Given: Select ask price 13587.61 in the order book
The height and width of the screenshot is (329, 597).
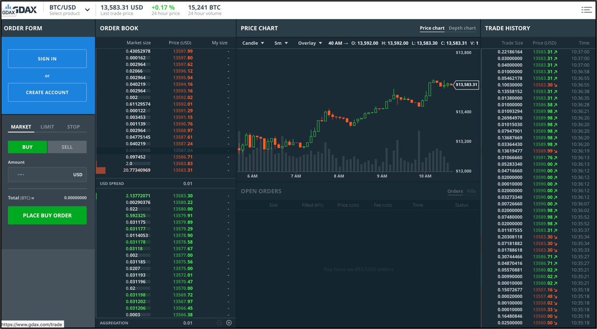Looking at the screenshot, I should tap(183, 137).
